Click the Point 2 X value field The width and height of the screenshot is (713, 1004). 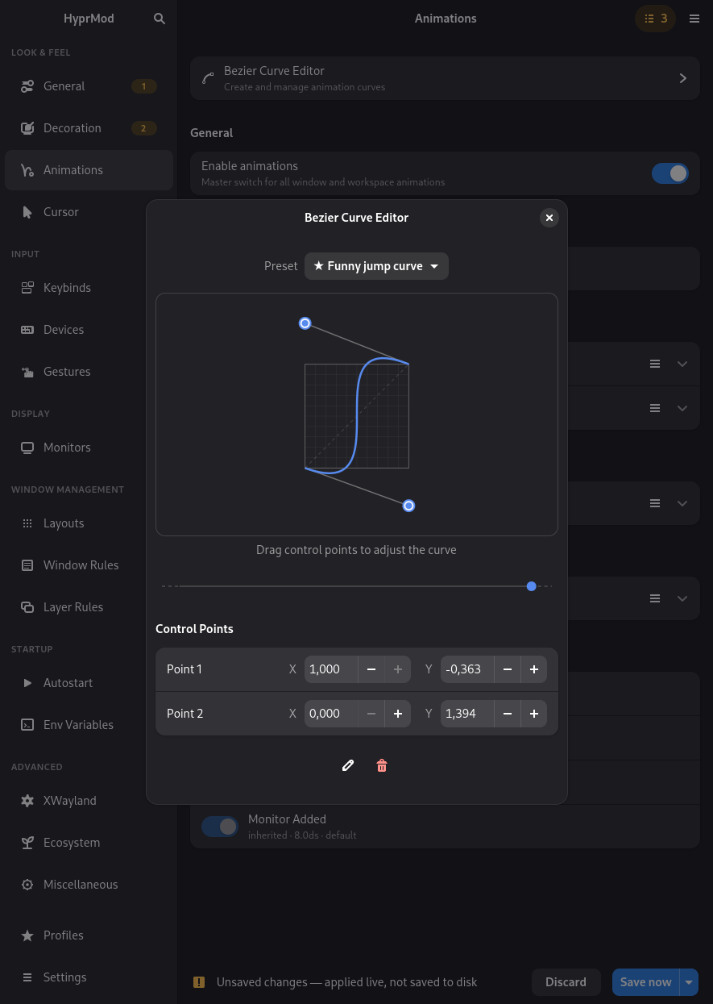pyautogui.click(x=331, y=714)
